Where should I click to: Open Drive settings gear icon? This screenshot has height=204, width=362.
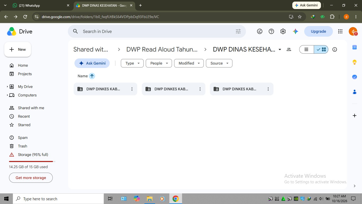[283, 31]
